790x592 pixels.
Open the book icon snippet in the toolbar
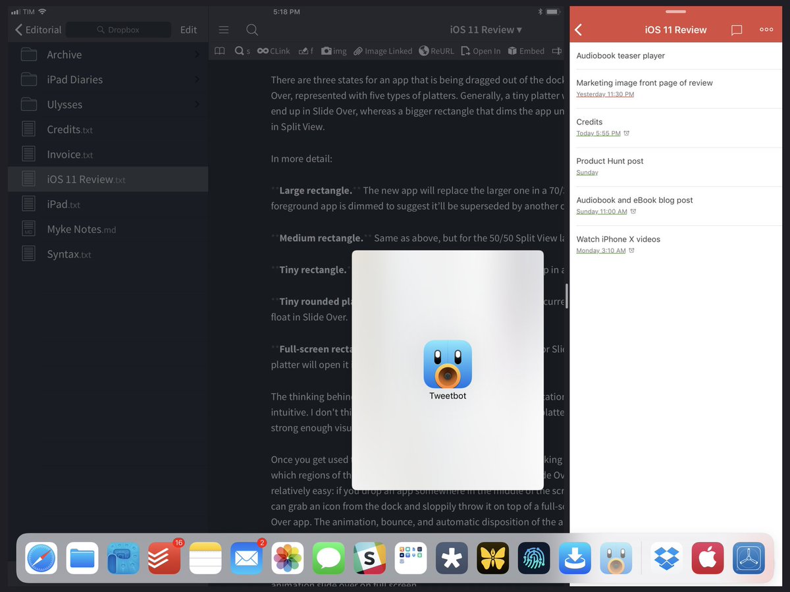(x=220, y=51)
